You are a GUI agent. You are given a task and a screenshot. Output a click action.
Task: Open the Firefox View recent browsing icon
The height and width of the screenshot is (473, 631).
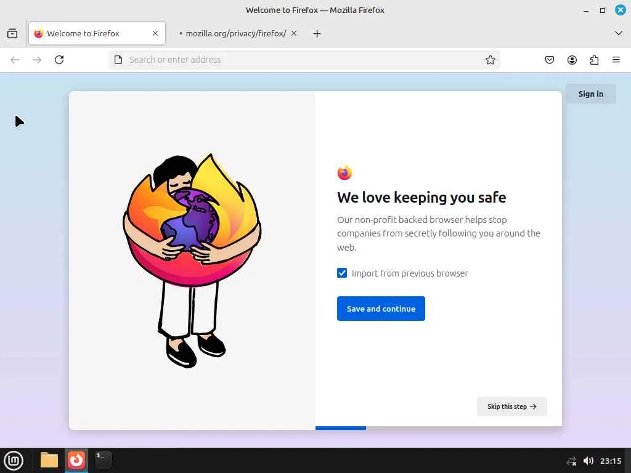(12, 33)
